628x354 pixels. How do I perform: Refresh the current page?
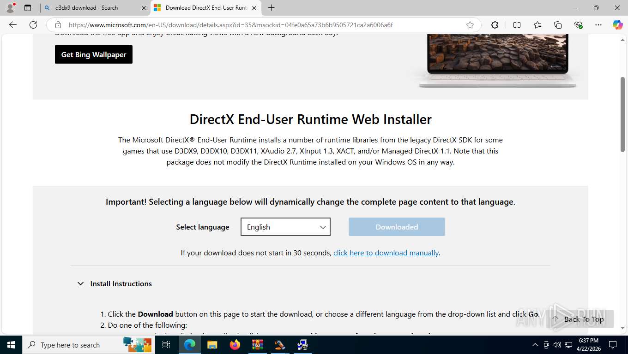tap(33, 25)
